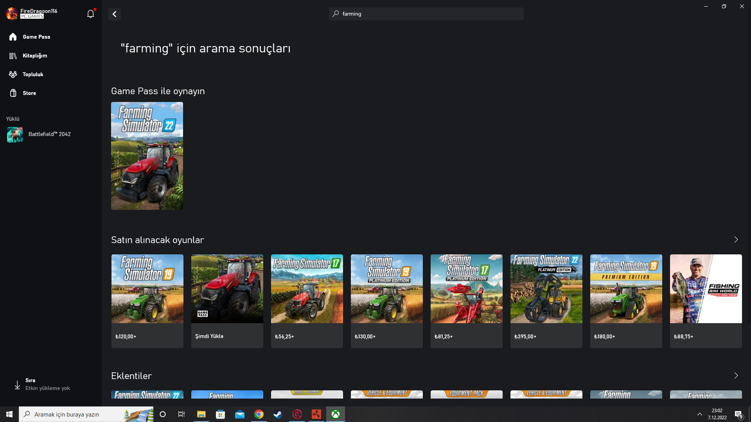This screenshot has width=751, height=422.
Task: Click the Xbox app taskbar icon
Action: [336, 414]
